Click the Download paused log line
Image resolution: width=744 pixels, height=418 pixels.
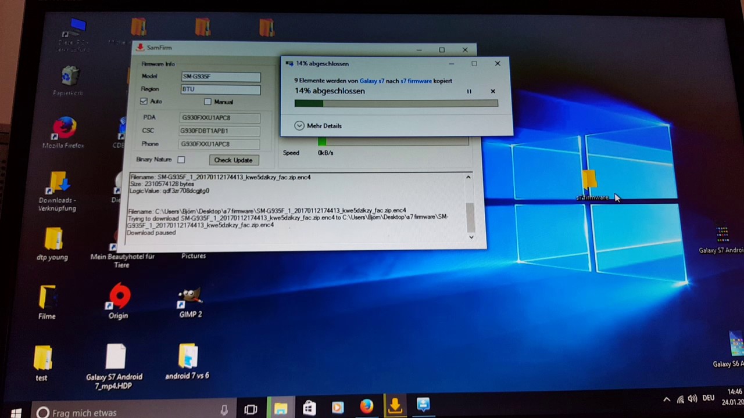(x=151, y=233)
